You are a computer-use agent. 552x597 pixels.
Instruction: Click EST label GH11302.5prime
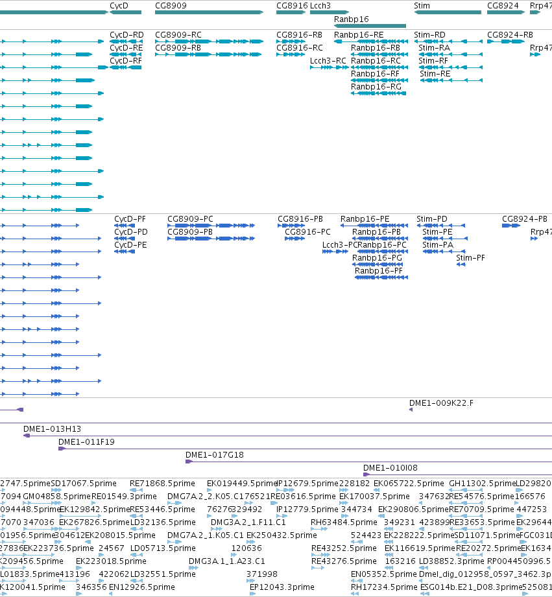(483, 483)
